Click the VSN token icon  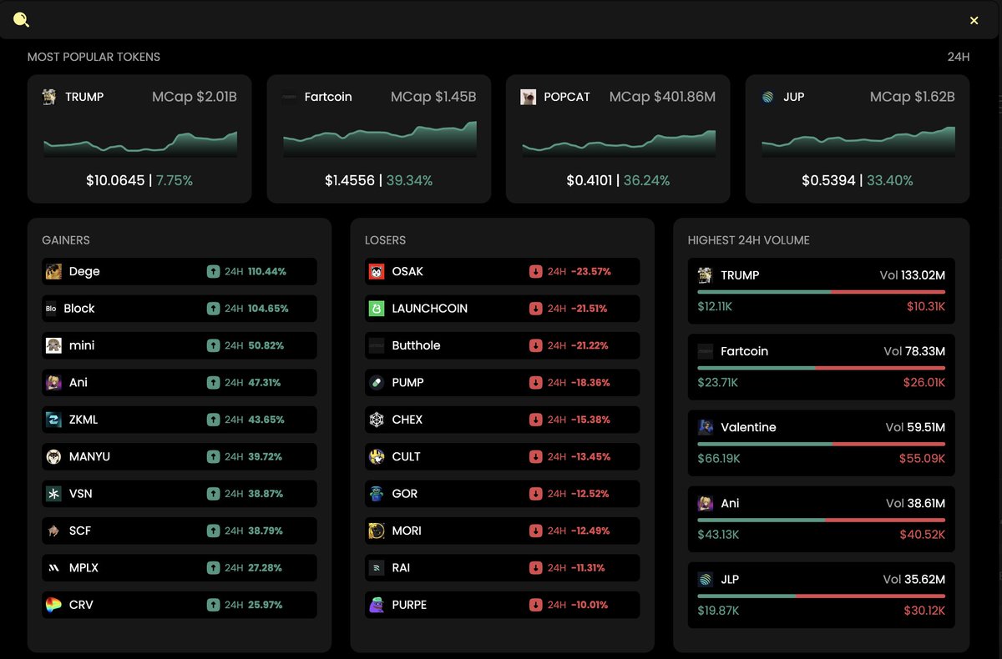tap(53, 494)
